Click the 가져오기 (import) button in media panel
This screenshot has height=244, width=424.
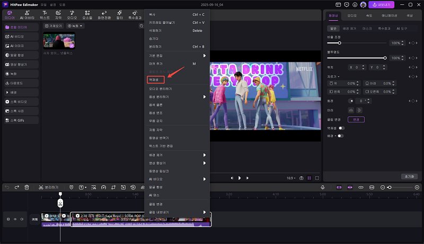click(x=54, y=26)
